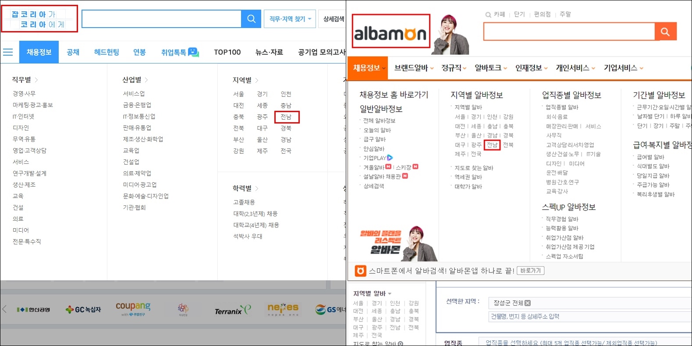This screenshot has width=692, height=346.
Task: Expand the 산업별 heading in JobKorea
Action: [135, 80]
